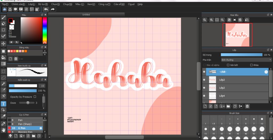Delete layer with trash icon
Screen dimensions: 273x140
pos(247,106)
